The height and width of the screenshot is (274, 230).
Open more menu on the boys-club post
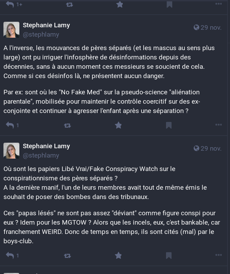(219, 255)
